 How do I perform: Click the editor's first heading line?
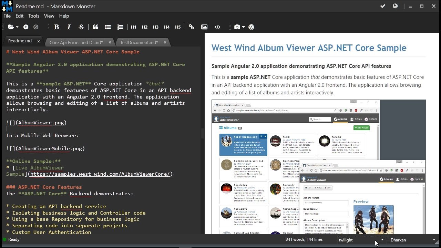click(x=73, y=52)
